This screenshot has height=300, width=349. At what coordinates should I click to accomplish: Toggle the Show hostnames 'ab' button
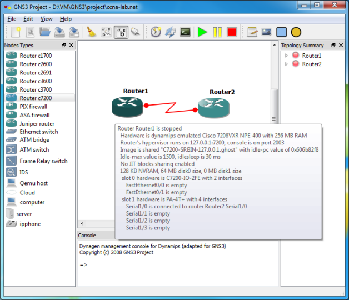tap(121, 32)
